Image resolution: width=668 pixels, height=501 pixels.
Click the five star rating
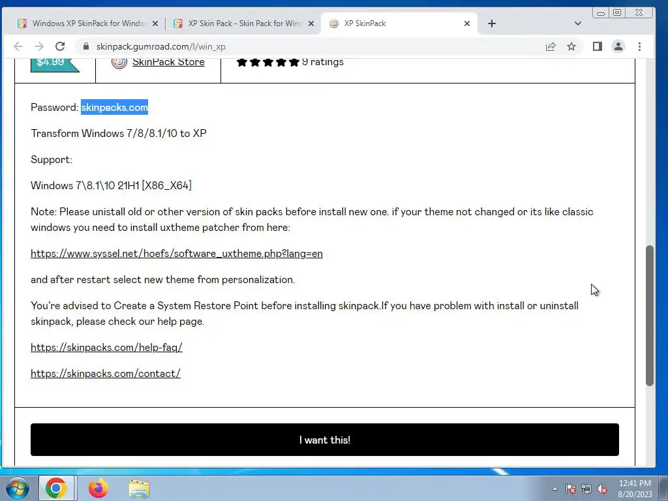[x=268, y=62]
